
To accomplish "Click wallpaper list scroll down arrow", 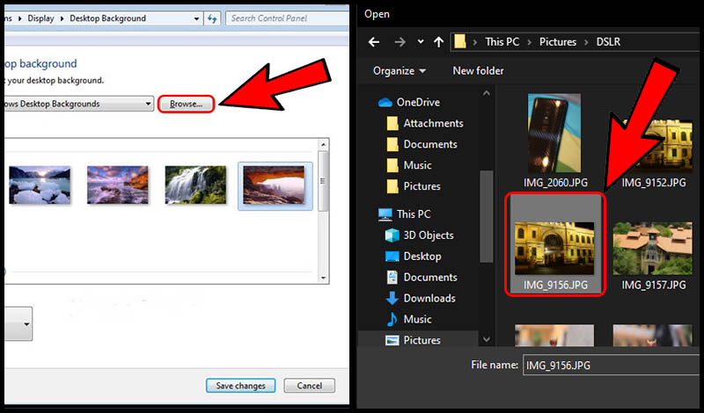I will pos(323,278).
